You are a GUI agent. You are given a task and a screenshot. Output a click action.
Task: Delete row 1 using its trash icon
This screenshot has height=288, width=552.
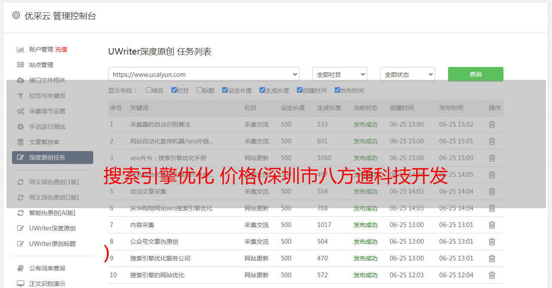coord(492,124)
